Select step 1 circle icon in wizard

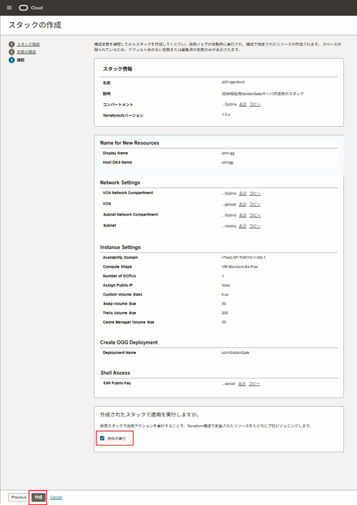[11, 44]
